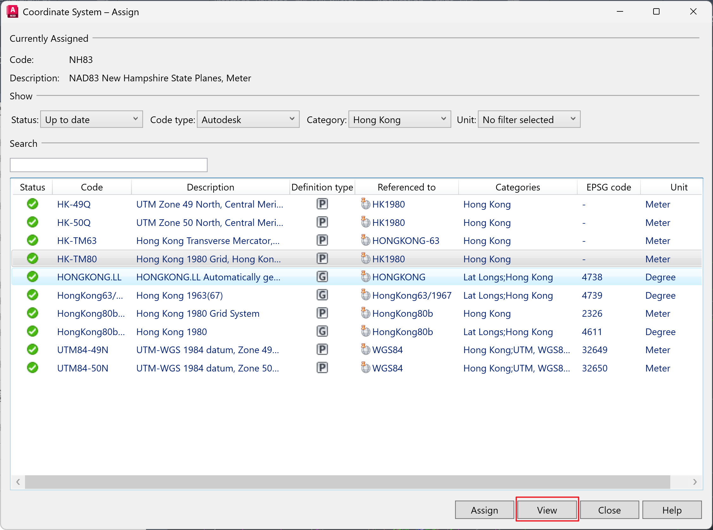This screenshot has height=530, width=713.
Task: Click datum globe icon beside HONGKONG-63
Action: pos(365,240)
